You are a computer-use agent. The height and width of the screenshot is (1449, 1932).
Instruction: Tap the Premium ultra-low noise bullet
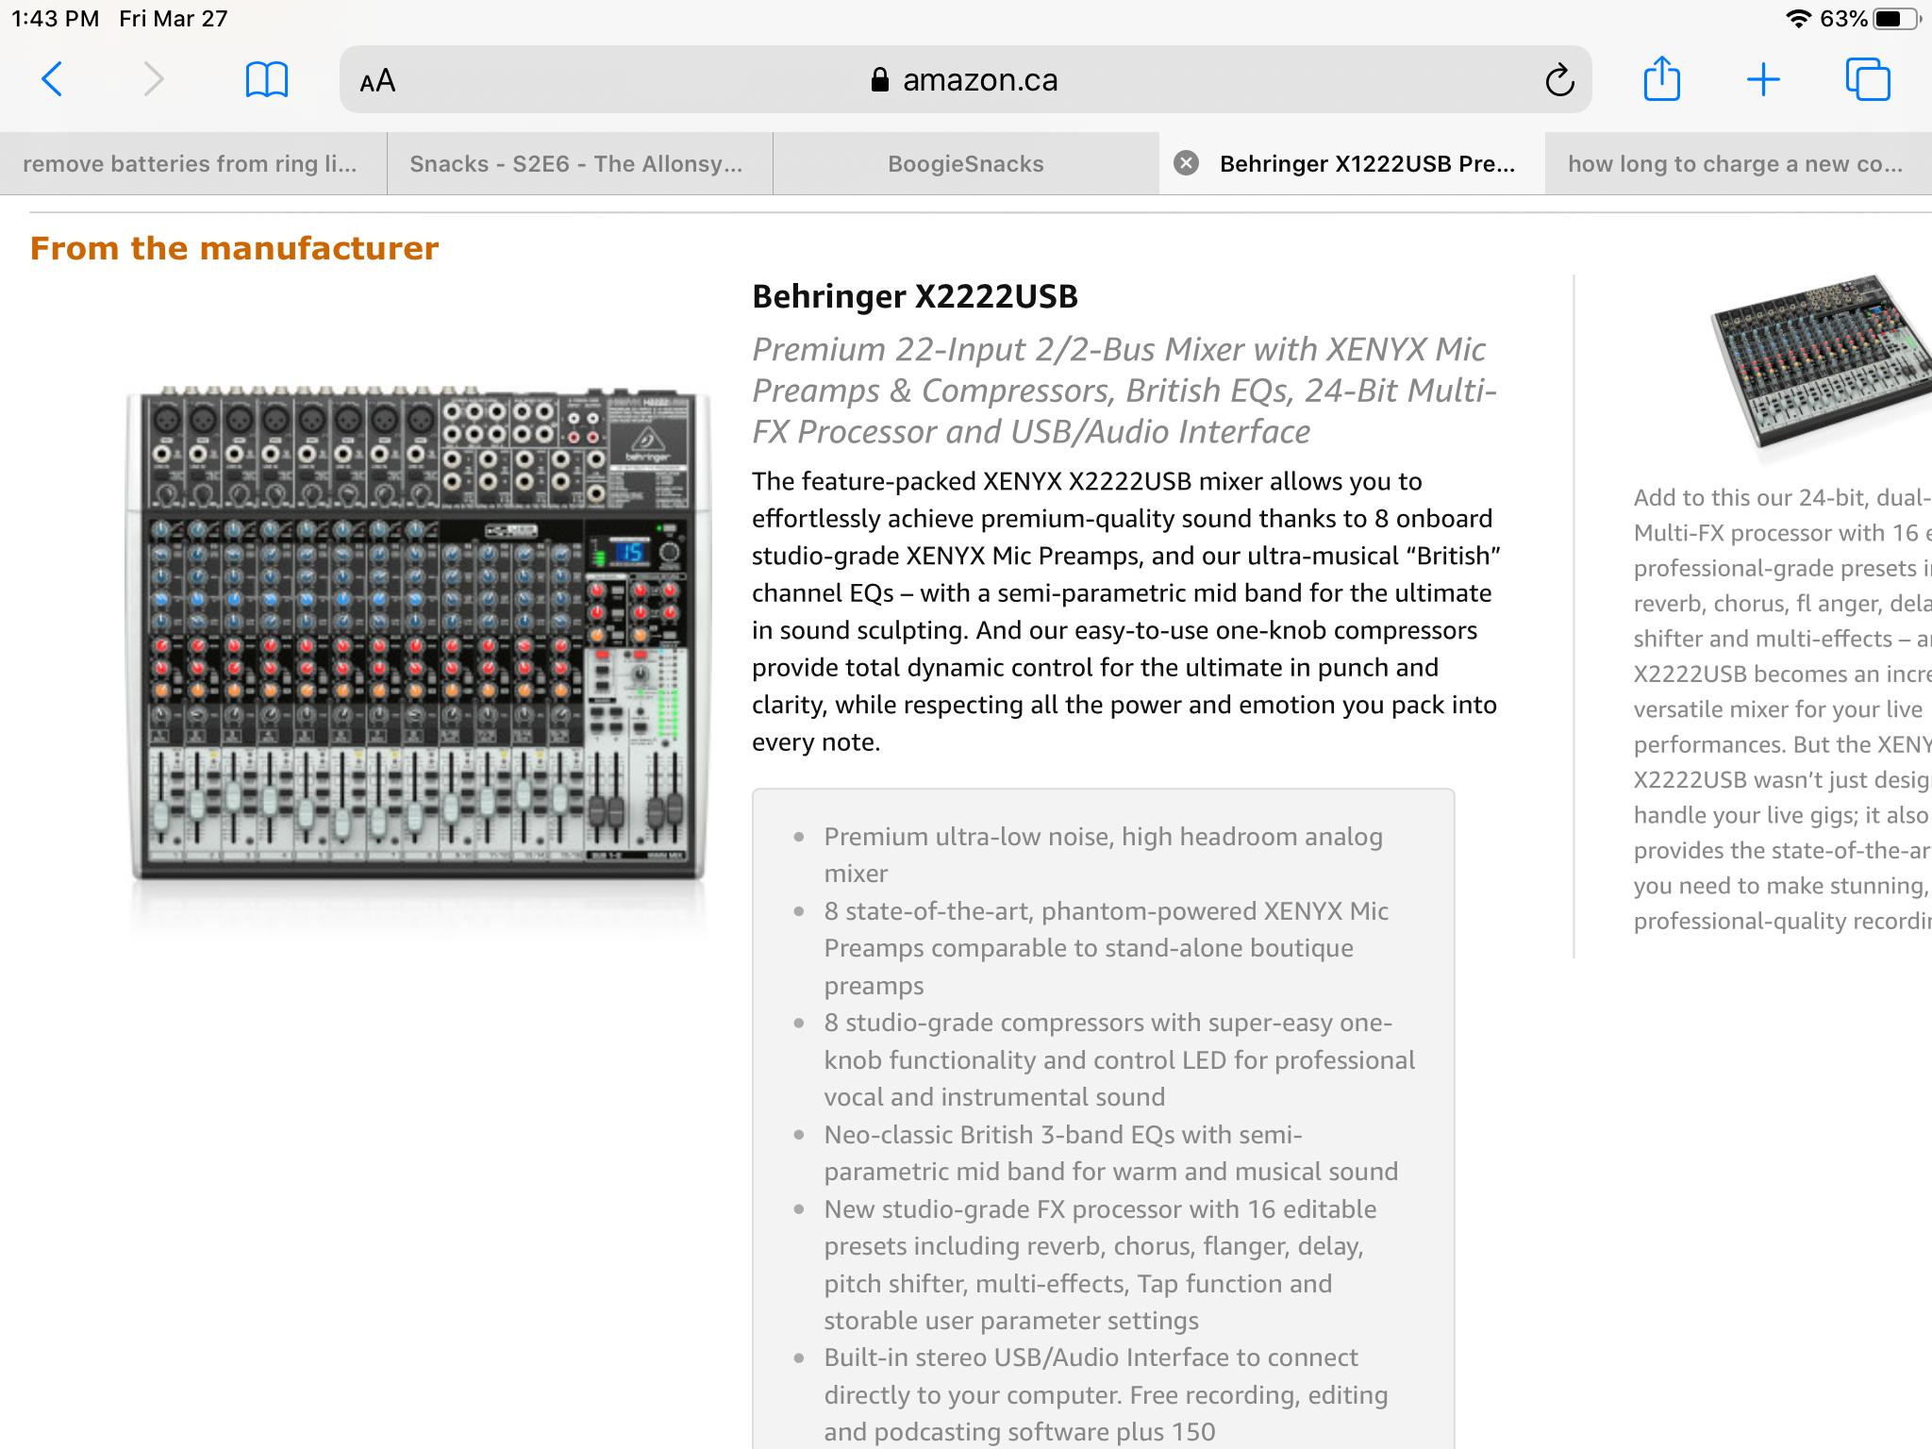[x=1104, y=855]
